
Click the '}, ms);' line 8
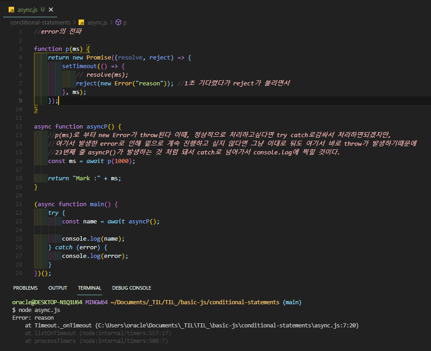(x=74, y=92)
